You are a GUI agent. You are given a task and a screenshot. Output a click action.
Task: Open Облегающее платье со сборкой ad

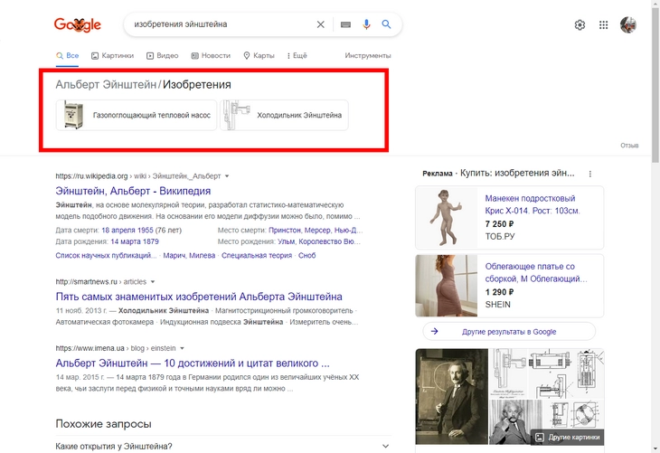[536, 272]
